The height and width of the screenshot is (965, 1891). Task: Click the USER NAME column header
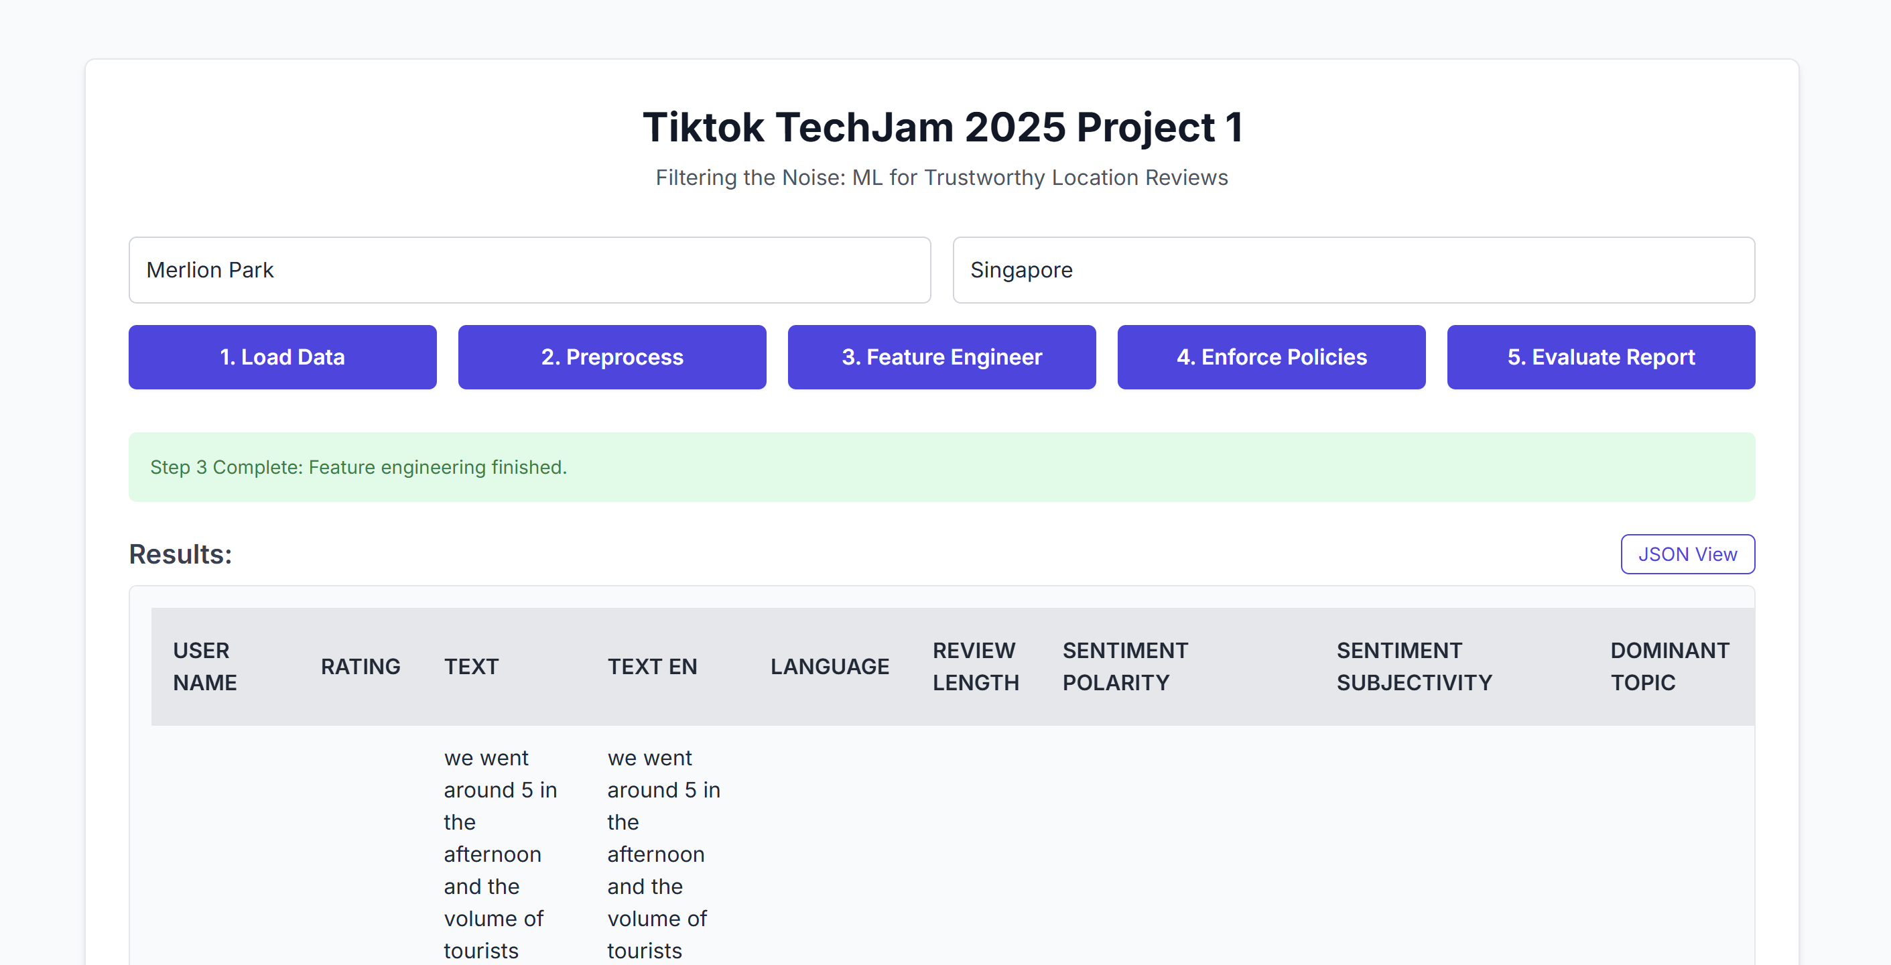[205, 666]
